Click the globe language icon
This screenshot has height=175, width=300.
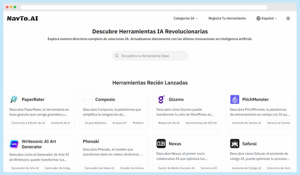tap(258, 18)
